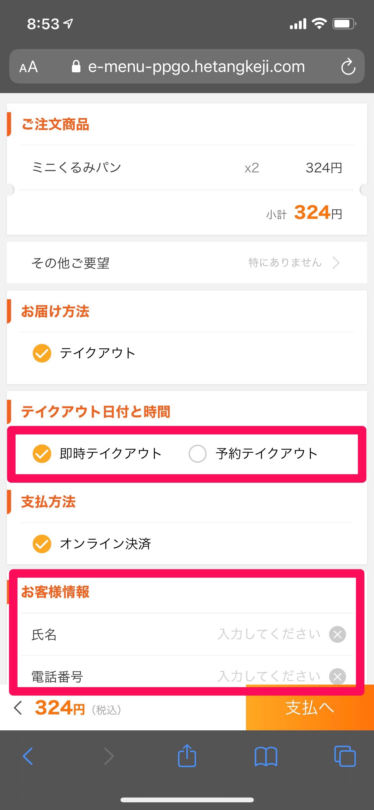The height and width of the screenshot is (810, 374).
Task: Open Safari tabs overview icon
Action: tap(345, 756)
